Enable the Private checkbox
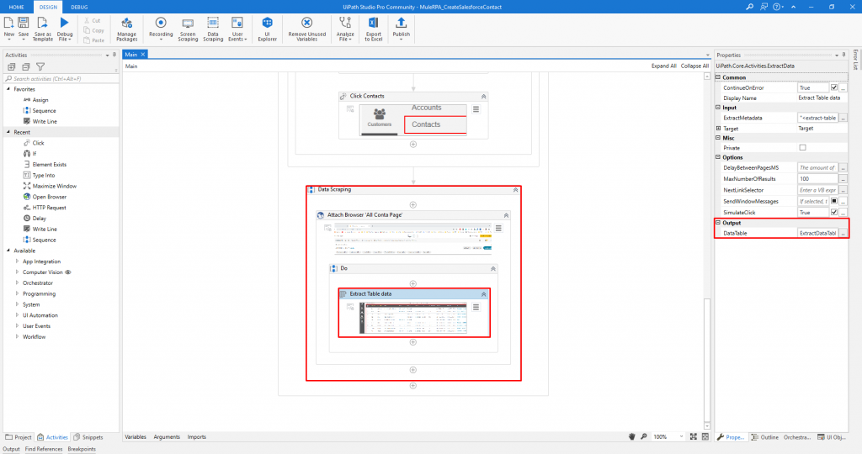Screen dimensions: 862x454 coord(802,148)
